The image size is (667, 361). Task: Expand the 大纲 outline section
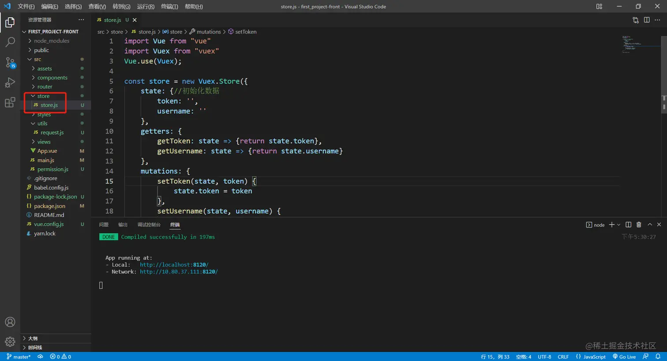[x=56, y=339]
